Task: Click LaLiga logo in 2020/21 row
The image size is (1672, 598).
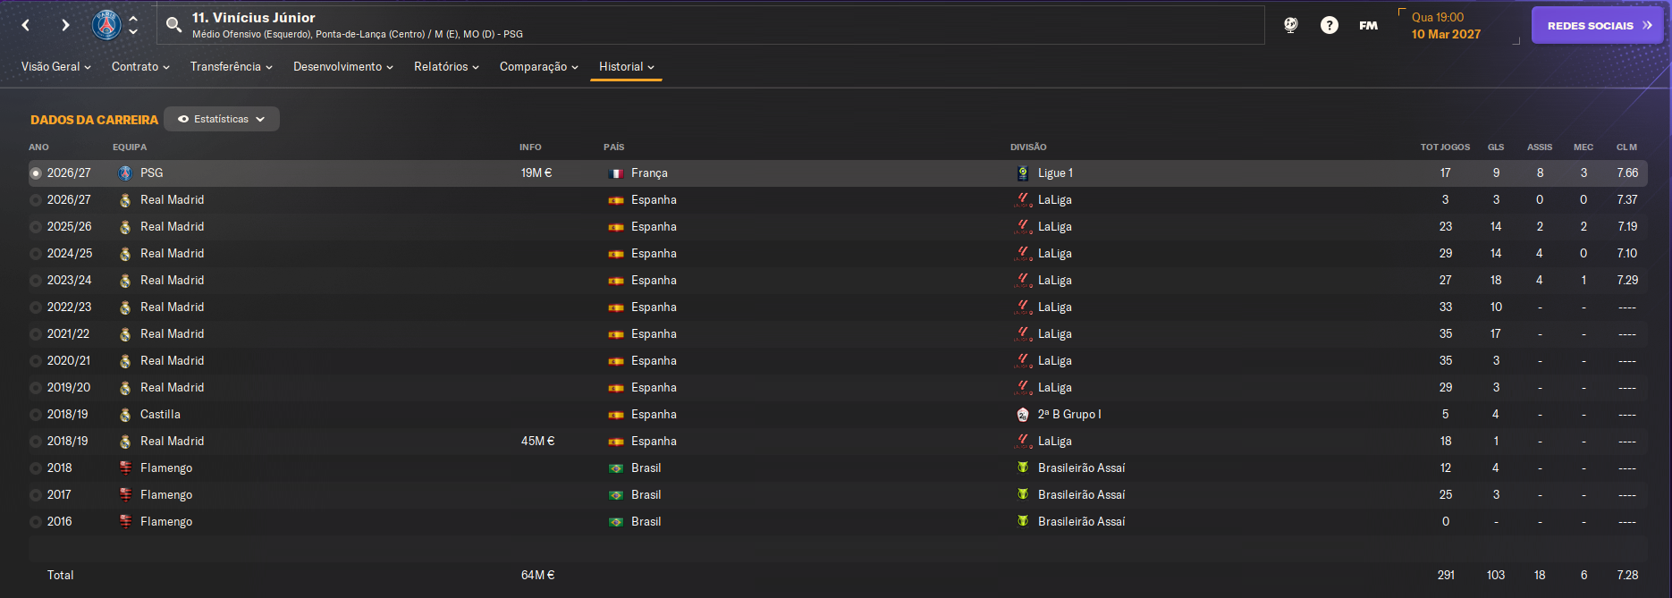Action: tap(1023, 361)
